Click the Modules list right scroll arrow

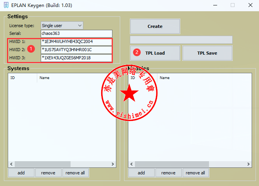pyautogui.click(x=249, y=164)
